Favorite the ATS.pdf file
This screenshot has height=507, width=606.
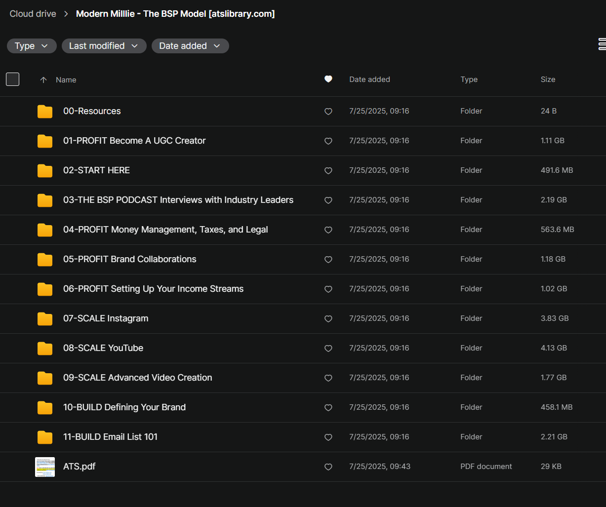[328, 467]
